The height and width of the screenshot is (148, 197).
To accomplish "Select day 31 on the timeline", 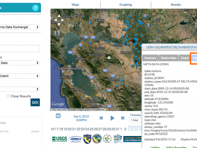I will click(118, 129).
